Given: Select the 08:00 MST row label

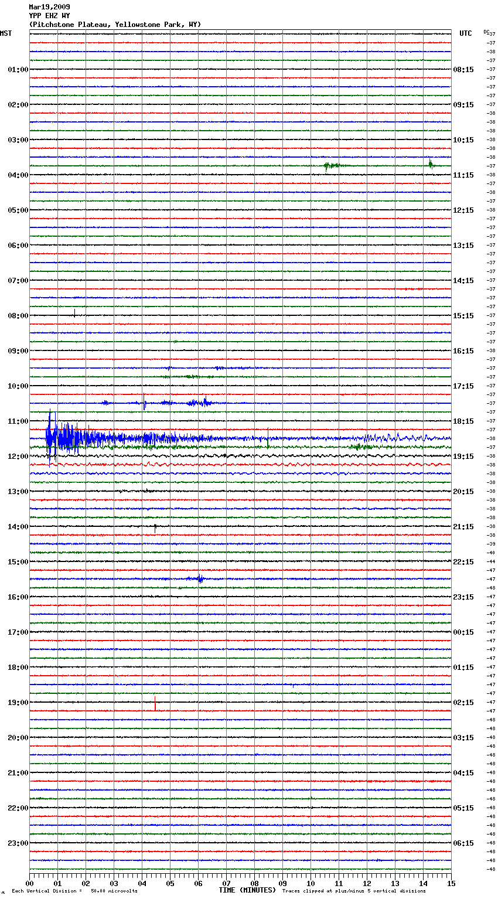Looking at the screenshot, I should tap(18, 316).
